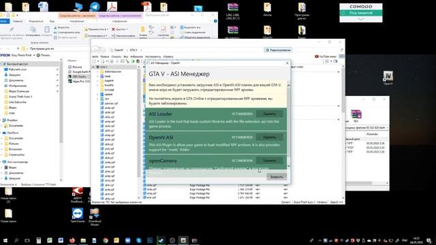This screenshot has width=436, height=245.
Task: Click Снять выделение in Explorer ribbon
Action: click(x=193, y=33)
